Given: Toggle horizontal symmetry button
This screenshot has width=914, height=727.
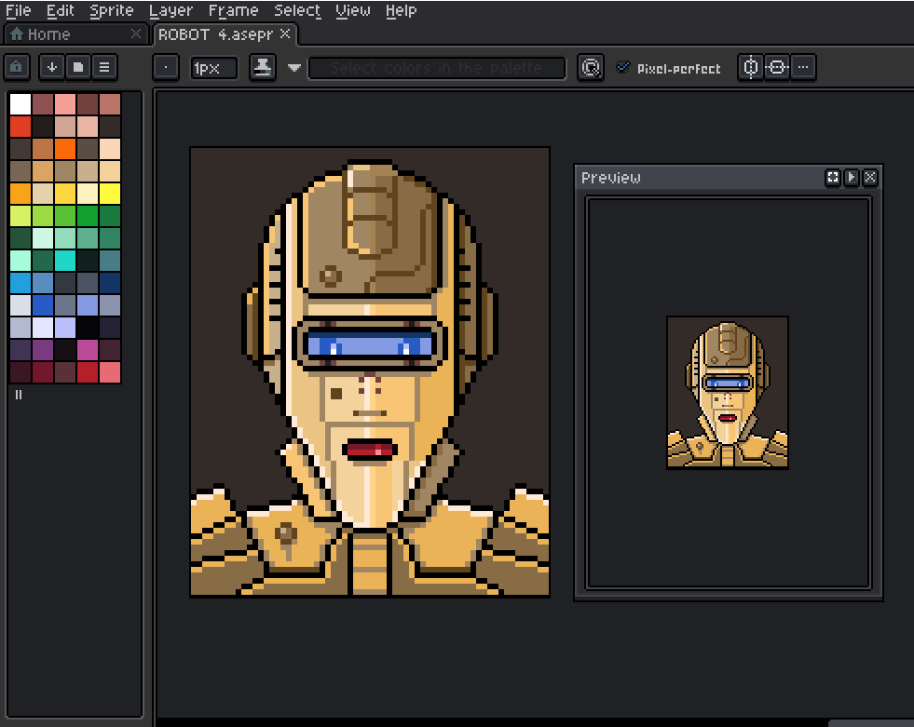Looking at the screenshot, I should click(751, 67).
